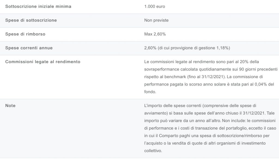Click the word 'sovraperformance' in the description
The width and height of the screenshot is (279, 159).
tap(161, 69)
